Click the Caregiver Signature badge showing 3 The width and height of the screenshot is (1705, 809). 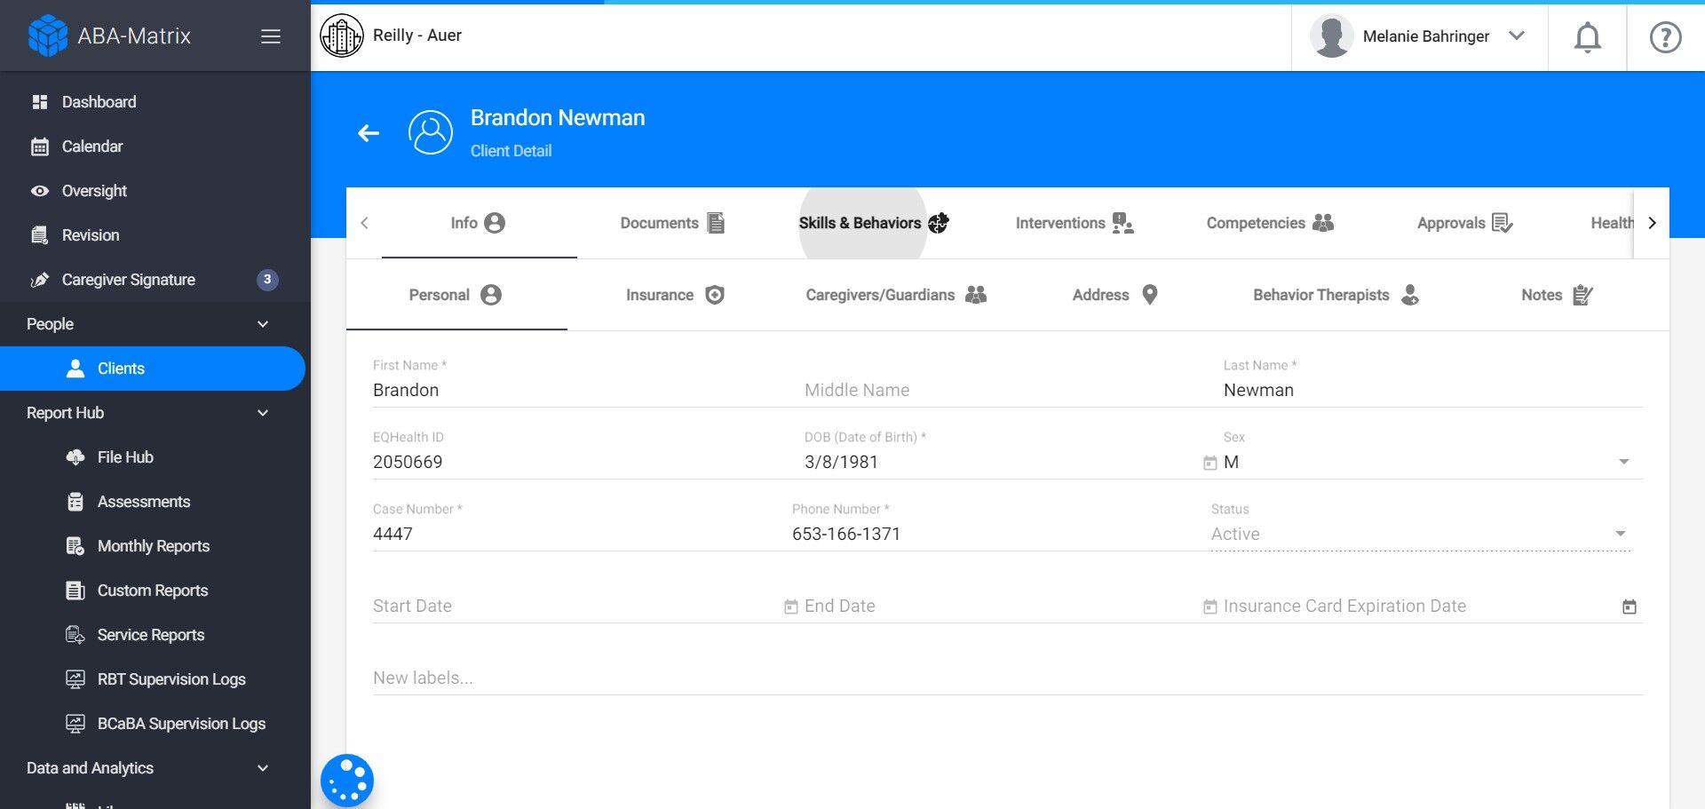267,280
